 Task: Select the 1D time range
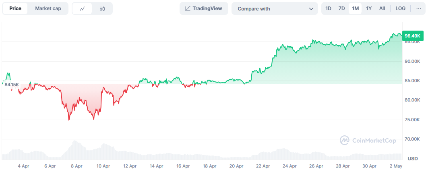[329, 8]
